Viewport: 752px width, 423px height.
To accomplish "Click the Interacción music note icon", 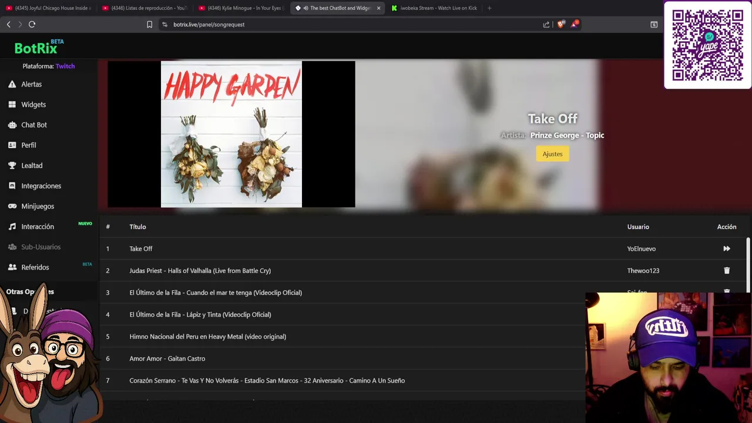I will point(12,227).
